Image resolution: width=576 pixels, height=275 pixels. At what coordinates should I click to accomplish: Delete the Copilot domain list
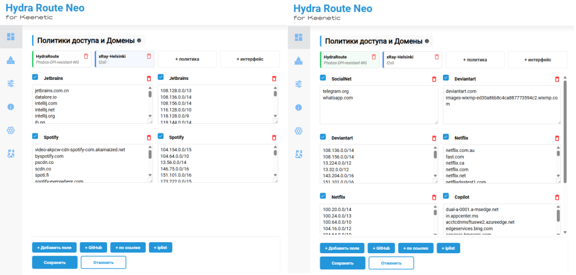pos(557,197)
